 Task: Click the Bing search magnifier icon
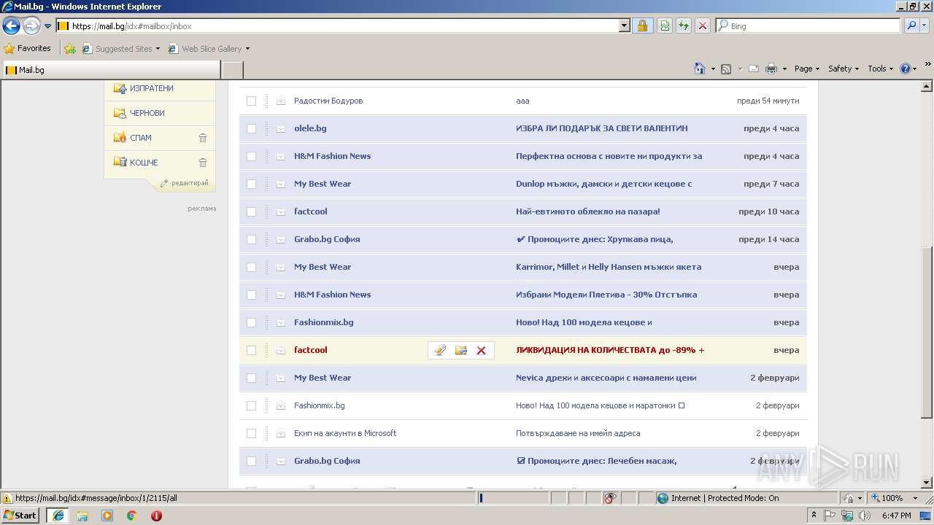point(911,26)
